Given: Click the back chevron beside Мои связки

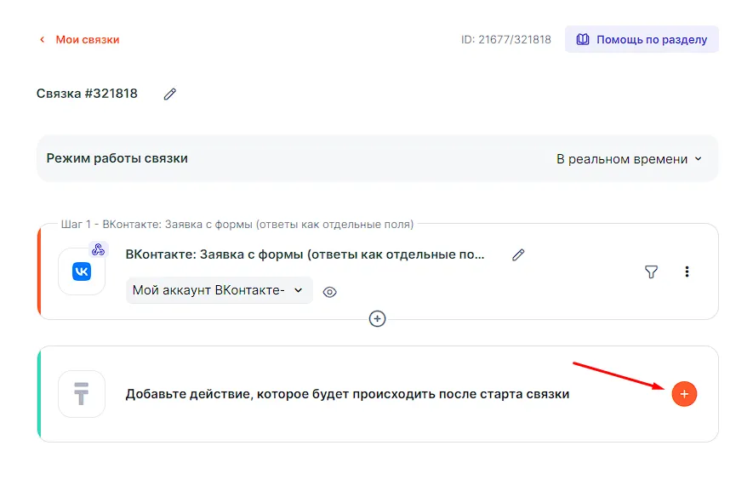Looking at the screenshot, I should click(x=42, y=40).
